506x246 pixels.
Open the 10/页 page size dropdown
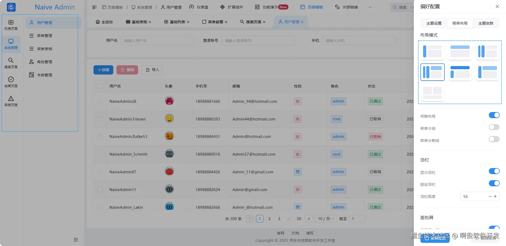click(x=325, y=219)
